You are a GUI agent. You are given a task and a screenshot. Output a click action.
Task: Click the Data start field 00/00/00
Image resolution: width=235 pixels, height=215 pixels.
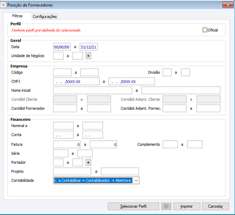pos(62,47)
